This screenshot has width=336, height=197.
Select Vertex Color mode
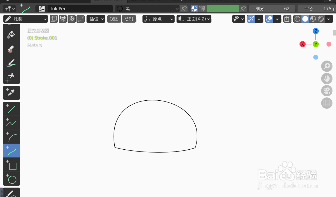click(202, 9)
